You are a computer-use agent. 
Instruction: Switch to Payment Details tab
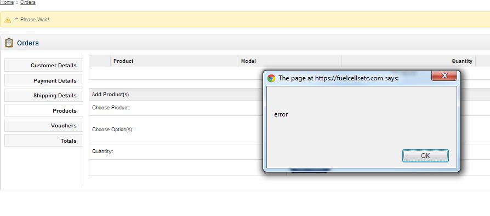click(x=44, y=81)
